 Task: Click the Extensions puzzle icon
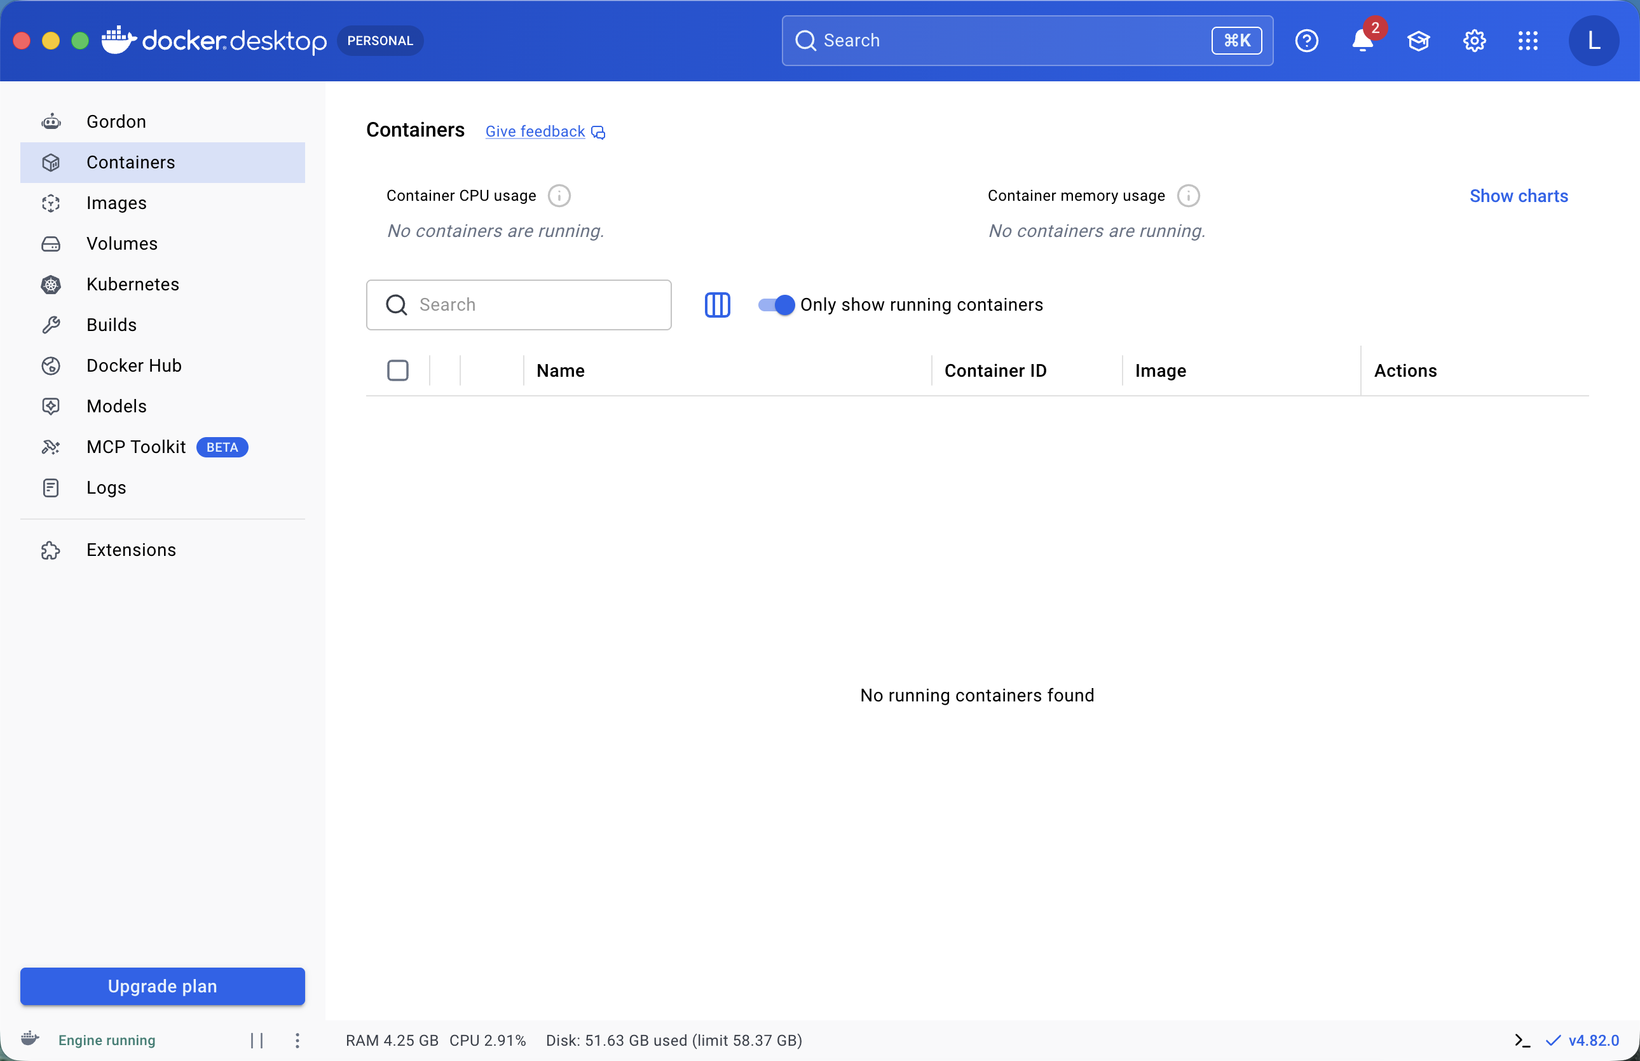point(51,550)
